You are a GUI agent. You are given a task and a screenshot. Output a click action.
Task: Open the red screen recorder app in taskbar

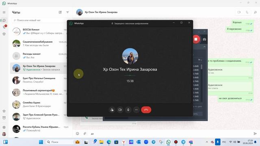tap(176, 142)
